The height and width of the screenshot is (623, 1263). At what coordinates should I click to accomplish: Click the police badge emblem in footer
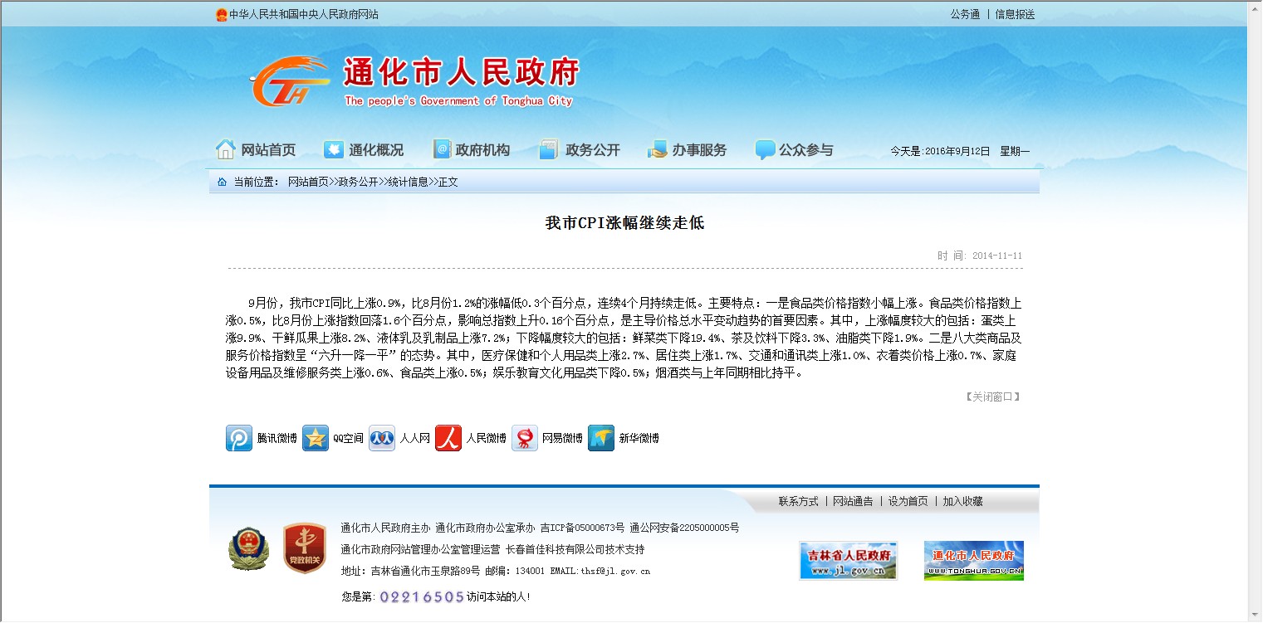pos(249,548)
